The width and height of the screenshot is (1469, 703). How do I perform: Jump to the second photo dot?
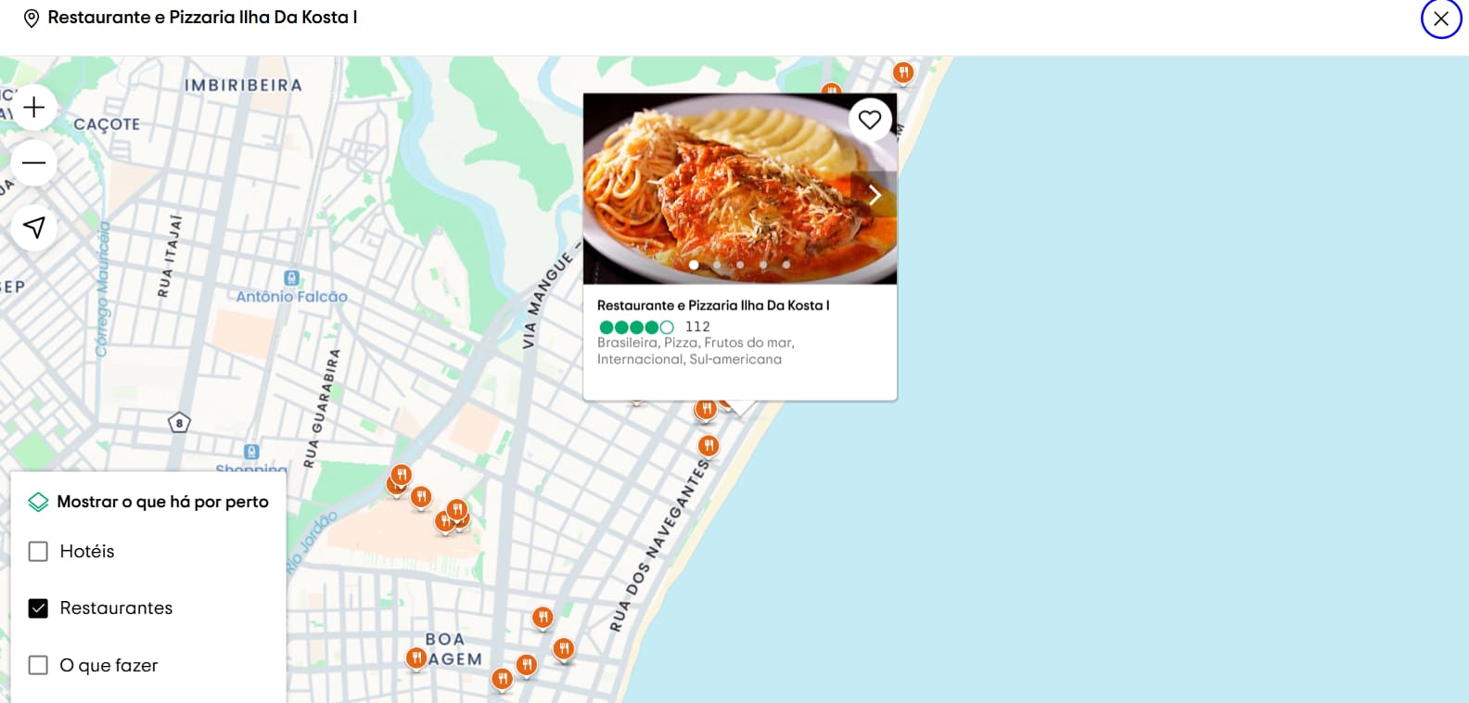[x=717, y=264]
